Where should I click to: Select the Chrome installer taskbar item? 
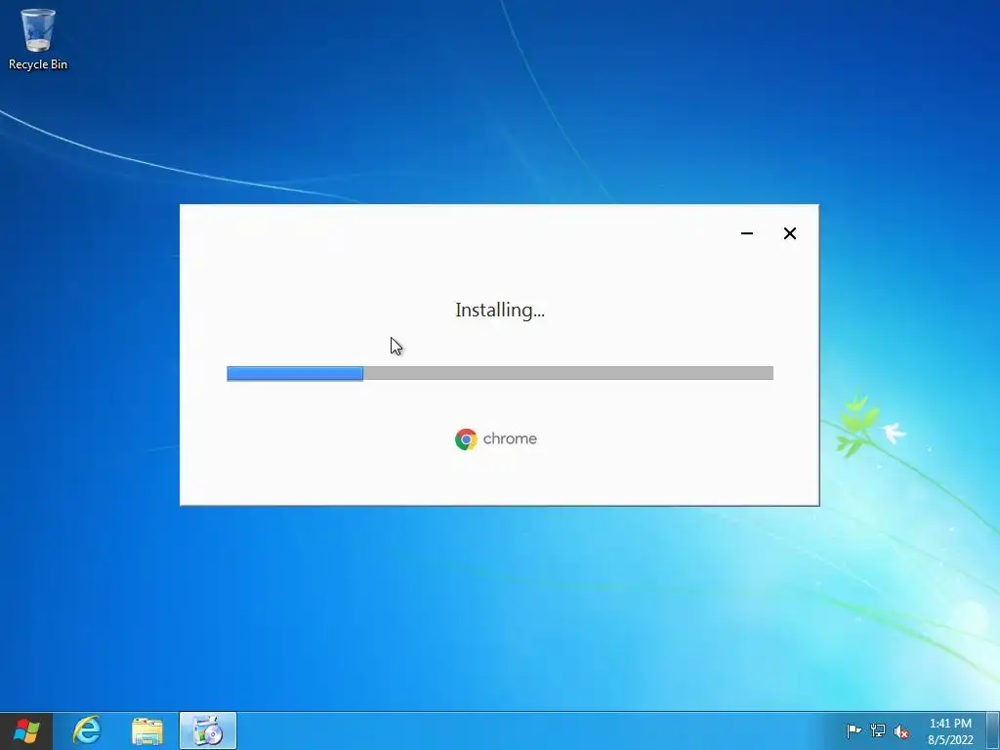click(x=208, y=730)
